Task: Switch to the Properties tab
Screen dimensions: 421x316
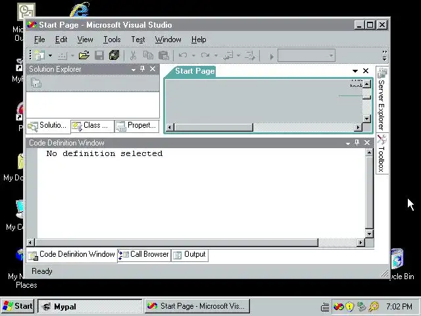Action: point(137,126)
